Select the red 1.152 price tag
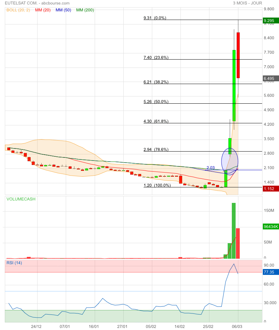The image size is (279, 330). [271, 188]
